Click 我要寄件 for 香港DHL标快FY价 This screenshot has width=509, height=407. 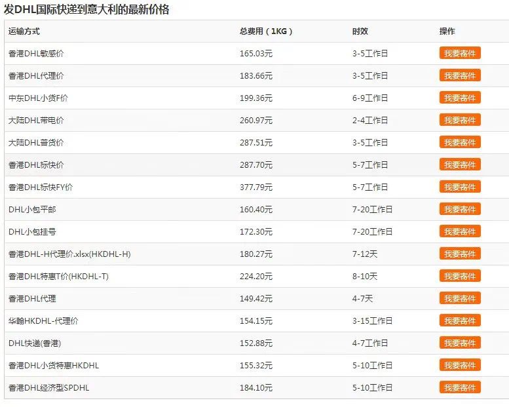(460, 187)
